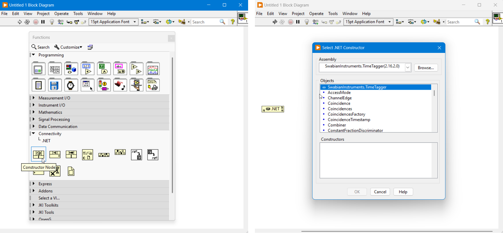Viewport: 503px width, 233px height.
Task: Open the Application Control subpalette
Action: (x=136, y=85)
